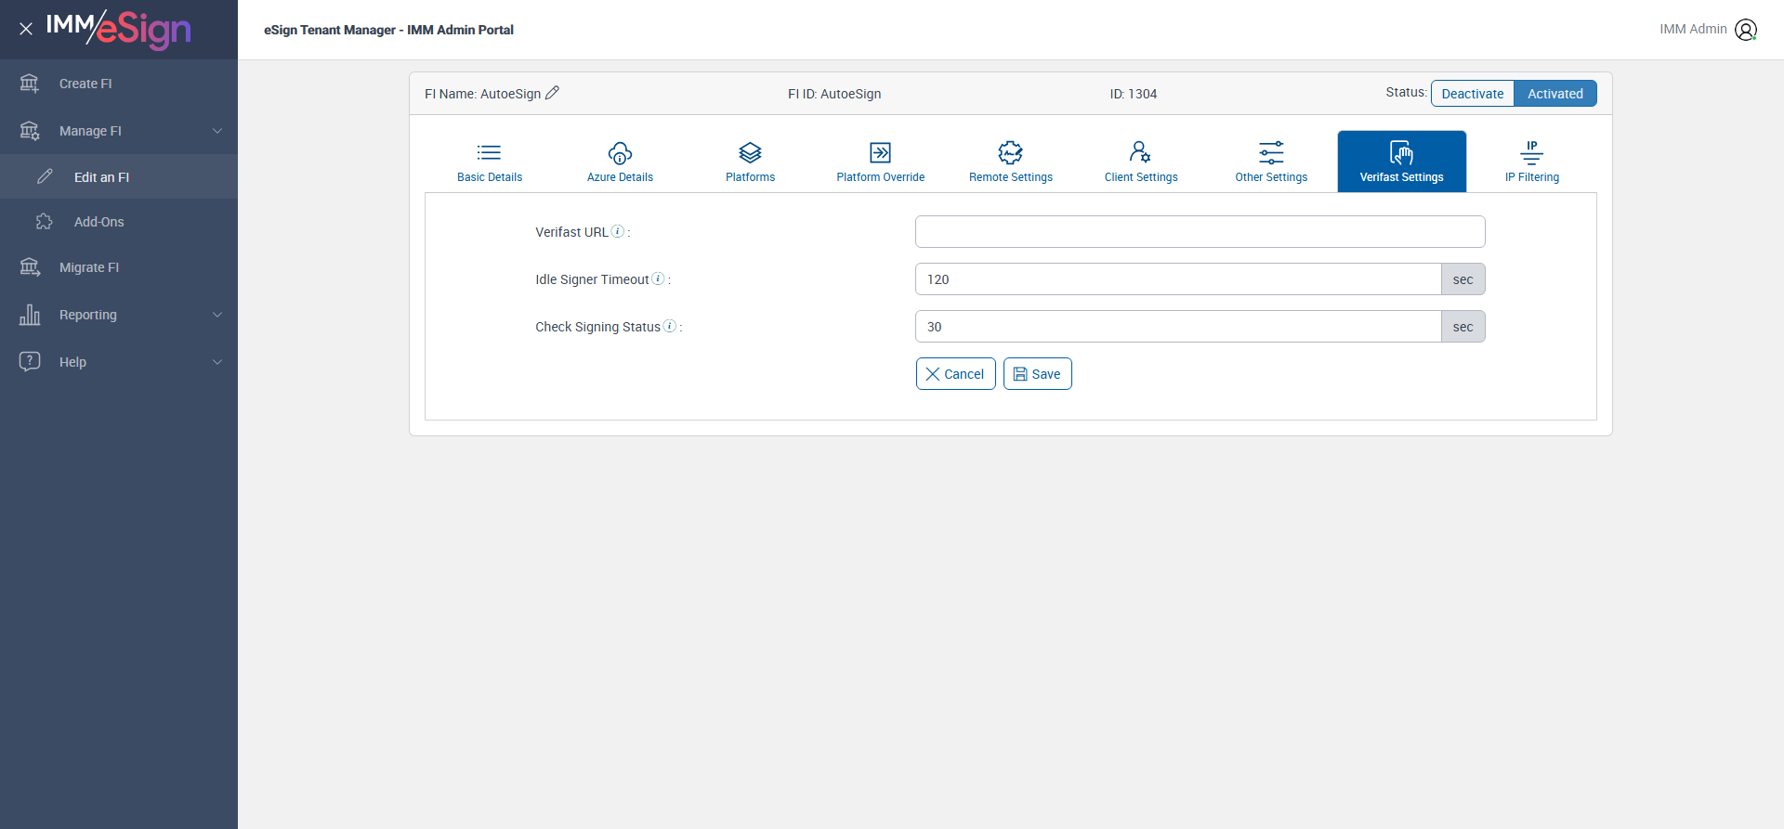Show info for Idle Signer Timeout
Screen dimensions: 1784x829
coord(658,278)
